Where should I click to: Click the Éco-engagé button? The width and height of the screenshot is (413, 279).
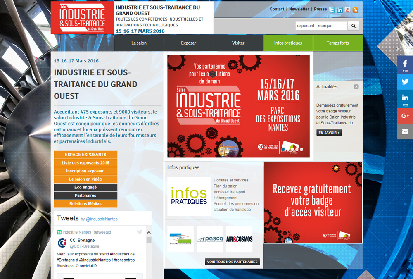point(85,187)
